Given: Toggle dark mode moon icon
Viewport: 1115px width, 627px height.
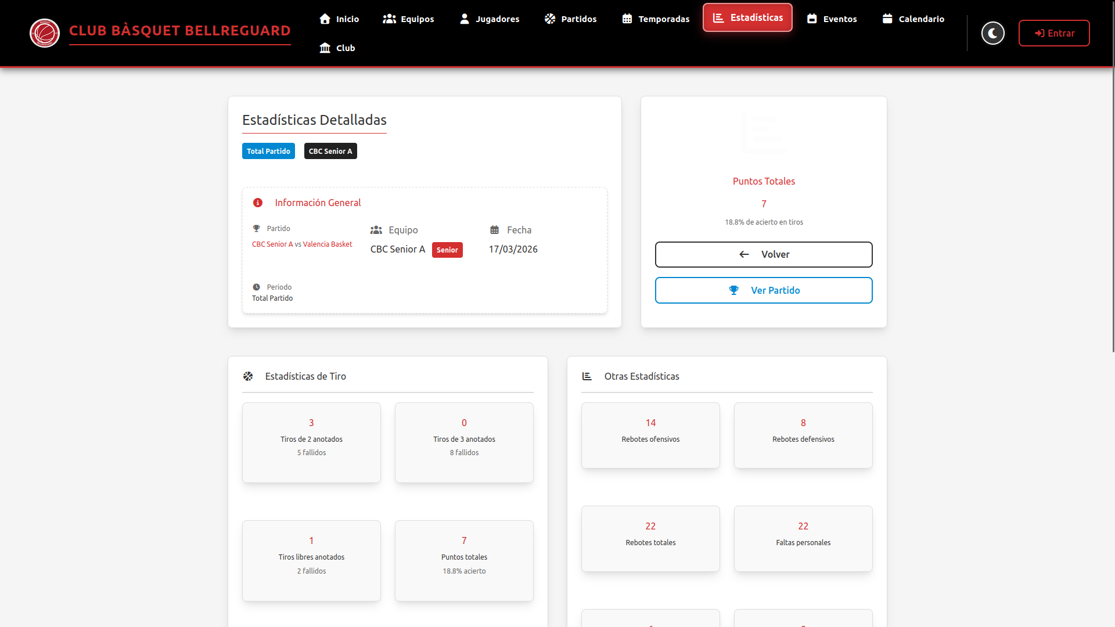Looking at the screenshot, I should 992,33.
